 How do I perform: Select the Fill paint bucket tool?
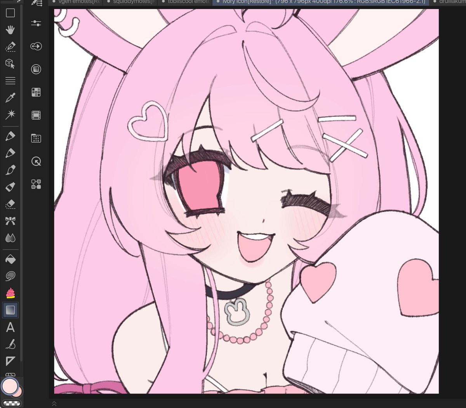point(10,259)
